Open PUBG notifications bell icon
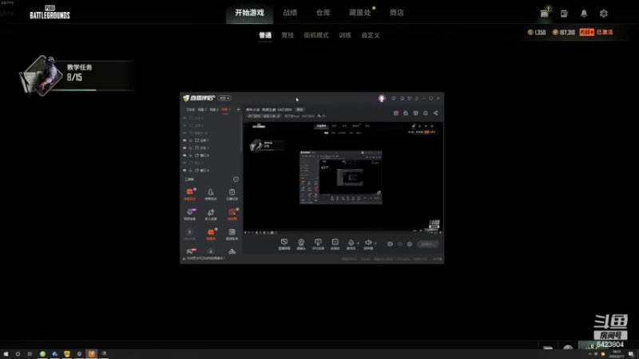639x359 pixels. coord(584,14)
